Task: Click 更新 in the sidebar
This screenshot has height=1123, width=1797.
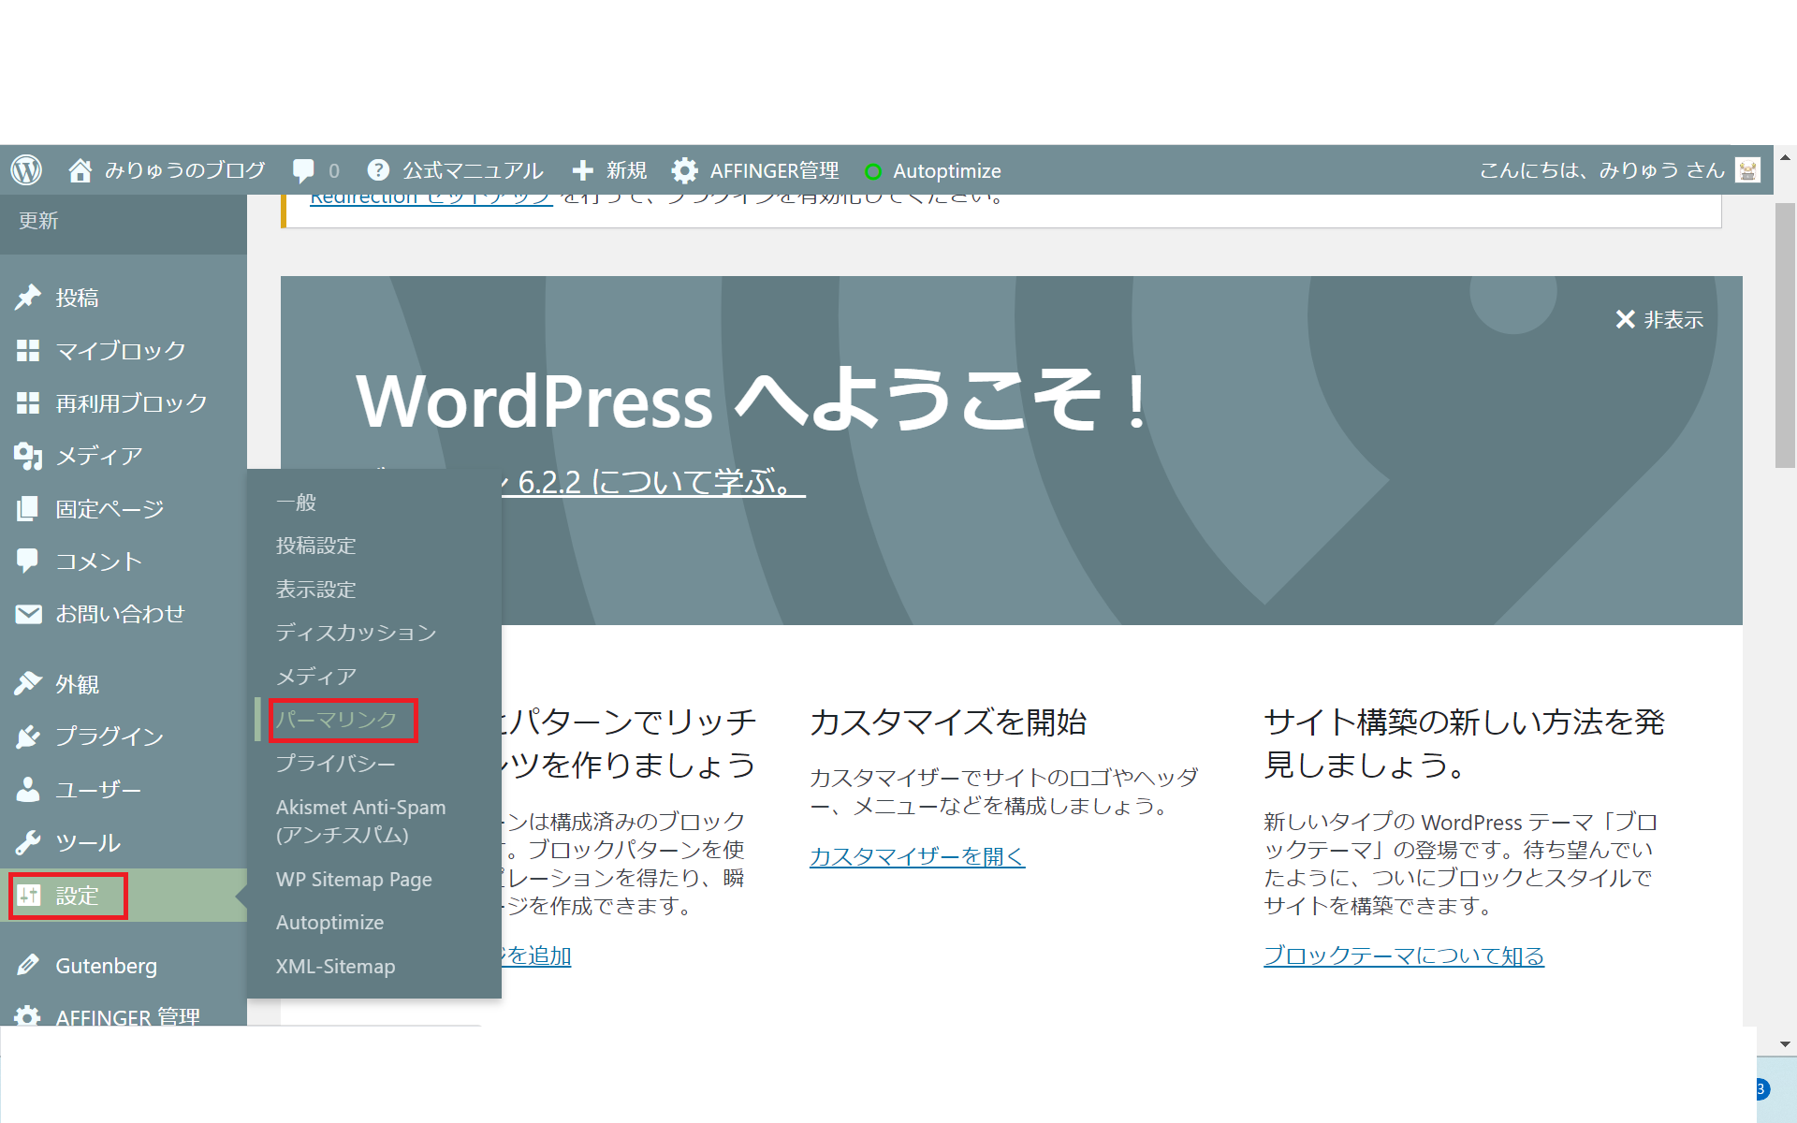Action: pos(38,221)
